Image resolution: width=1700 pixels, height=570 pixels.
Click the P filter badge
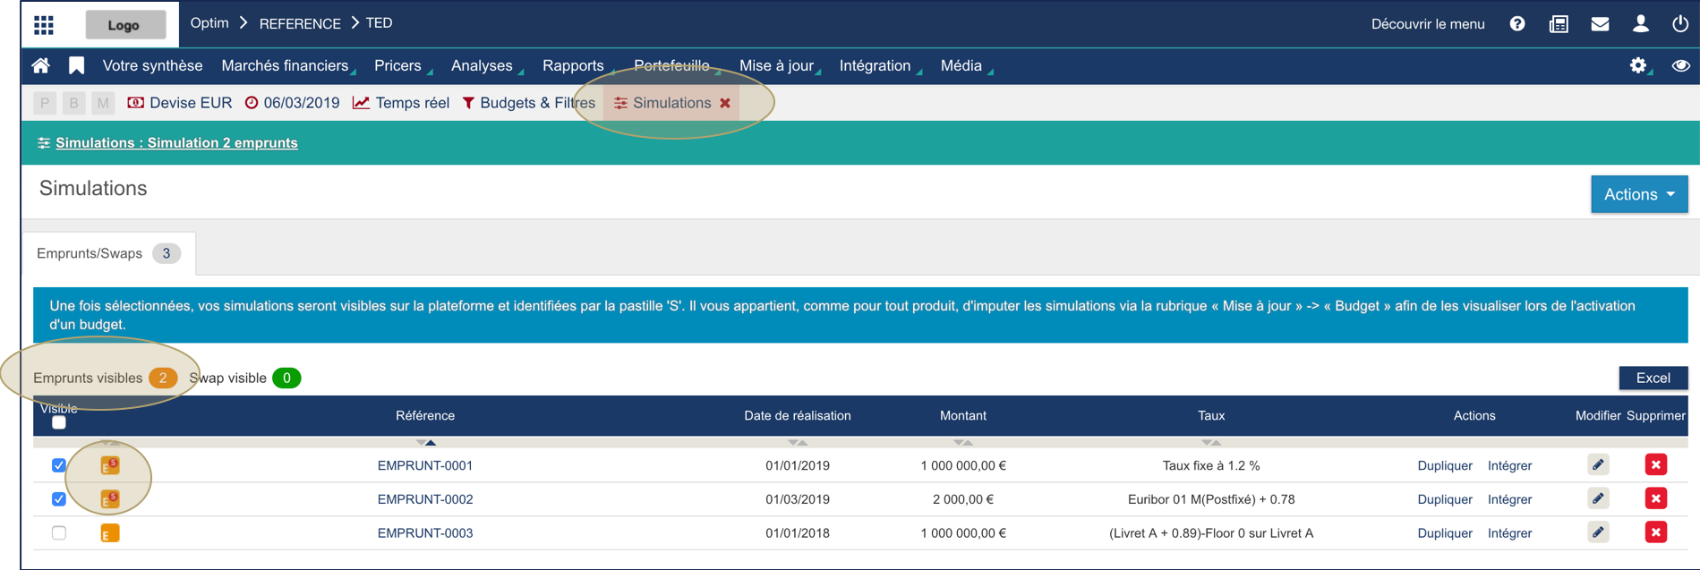pos(45,103)
